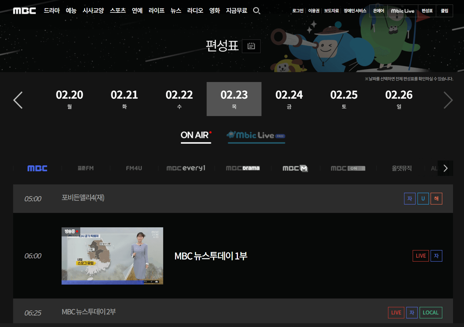The width and height of the screenshot is (464, 327).
Task: Switch to the ON AIR tab
Action: 196,135
